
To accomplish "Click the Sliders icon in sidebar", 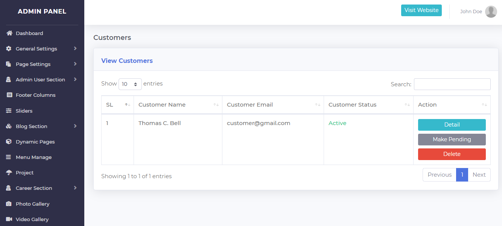I will [x=9, y=111].
